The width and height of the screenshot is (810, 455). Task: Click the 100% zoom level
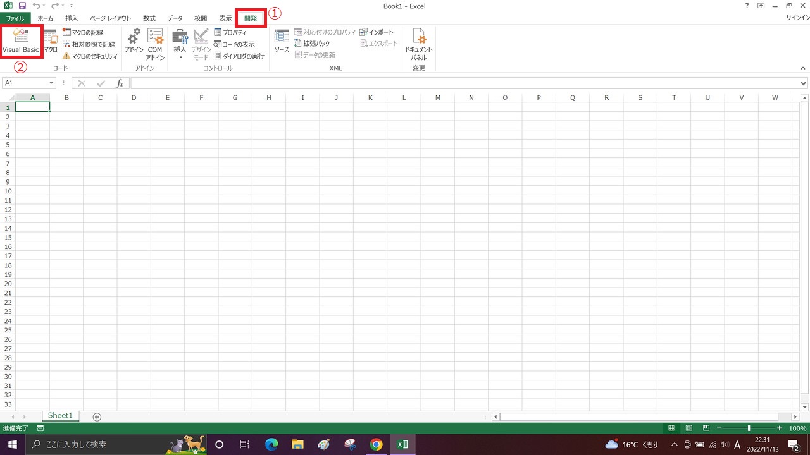tap(797, 428)
